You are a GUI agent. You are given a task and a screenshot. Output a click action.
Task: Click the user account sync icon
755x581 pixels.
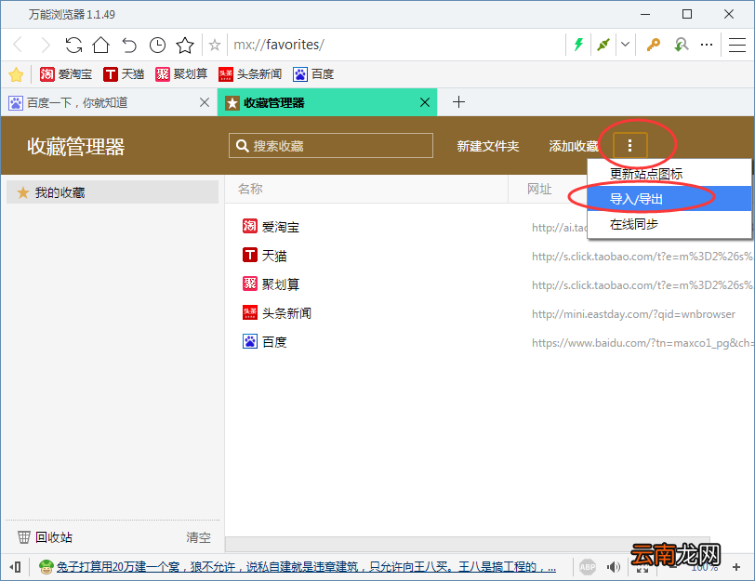point(681,45)
